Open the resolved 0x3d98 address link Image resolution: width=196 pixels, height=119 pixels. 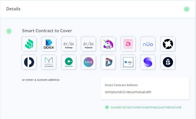pyautogui.click(x=146, y=107)
